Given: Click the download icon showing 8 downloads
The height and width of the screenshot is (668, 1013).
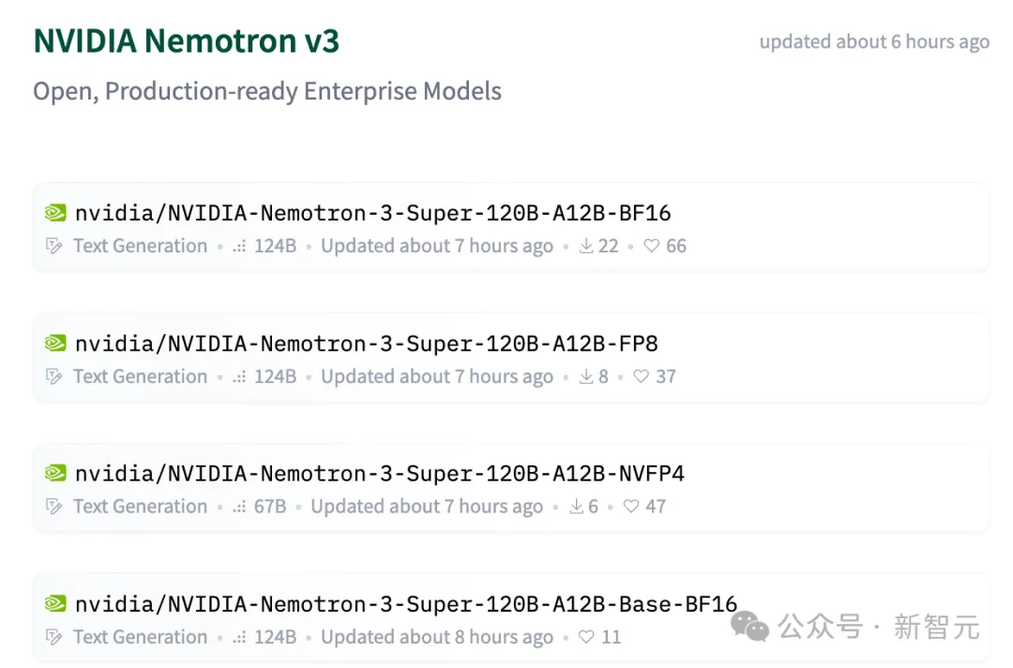Looking at the screenshot, I should 586,376.
